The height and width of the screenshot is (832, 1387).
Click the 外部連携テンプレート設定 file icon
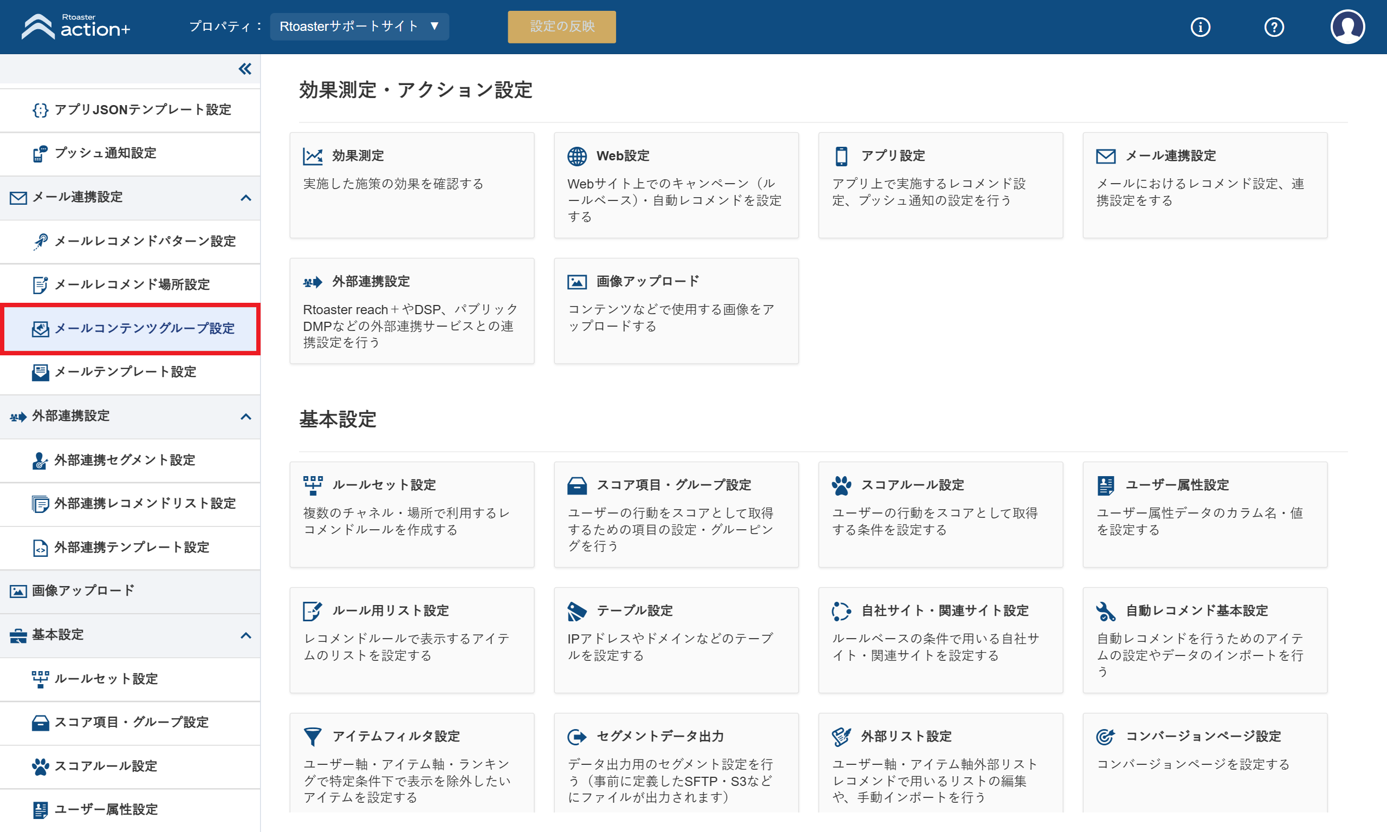pyautogui.click(x=40, y=548)
